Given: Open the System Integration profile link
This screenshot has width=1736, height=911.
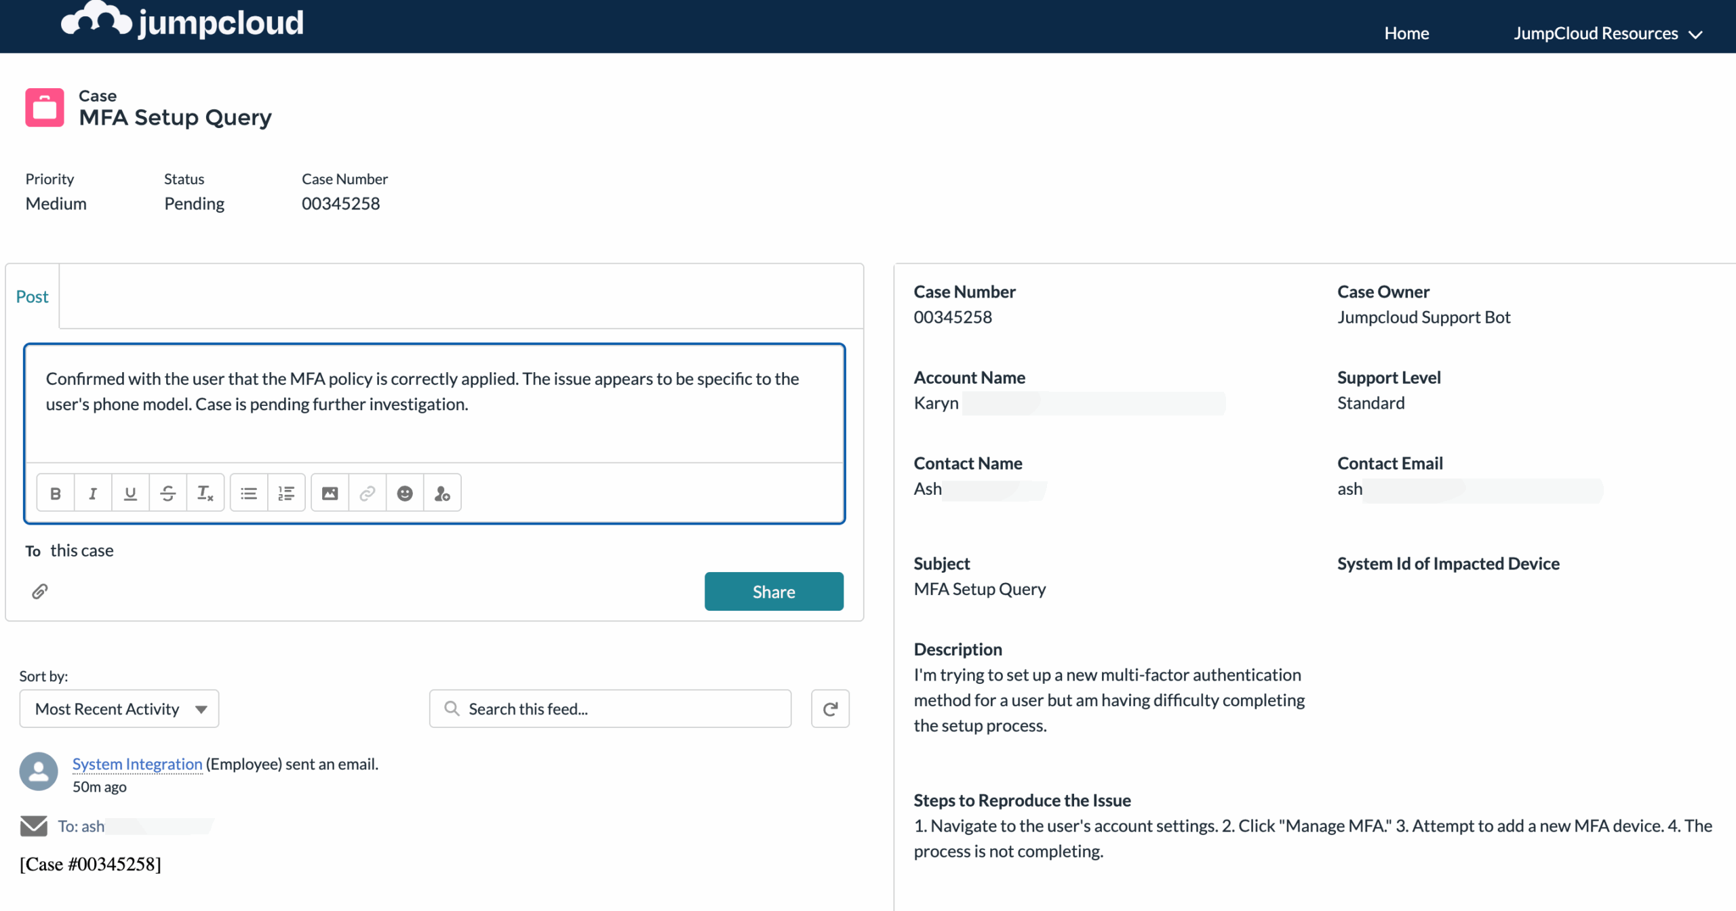Looking at the screenshot, I should point(137,764).
